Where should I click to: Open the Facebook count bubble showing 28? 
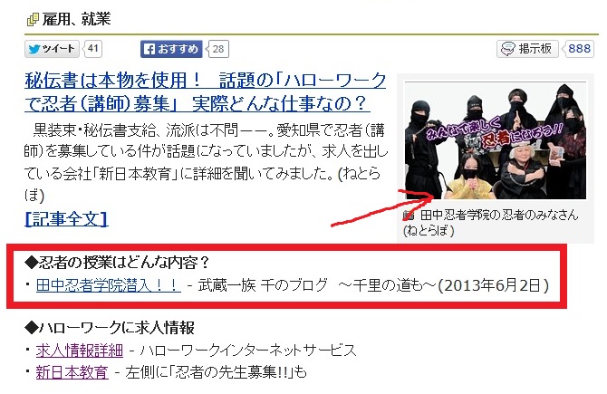point(218,49)
